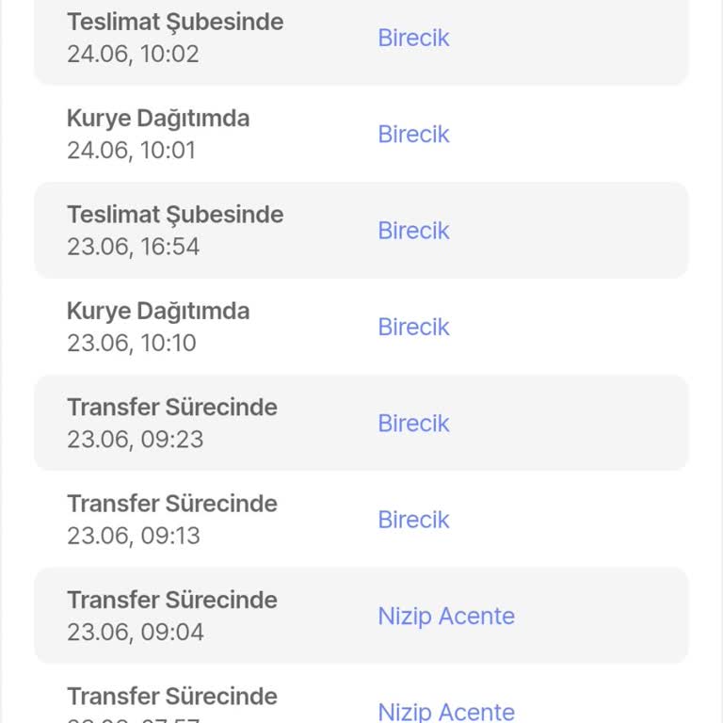
Task: Click the 24.06, 10:02 timestamp
Action: point(133,54)
